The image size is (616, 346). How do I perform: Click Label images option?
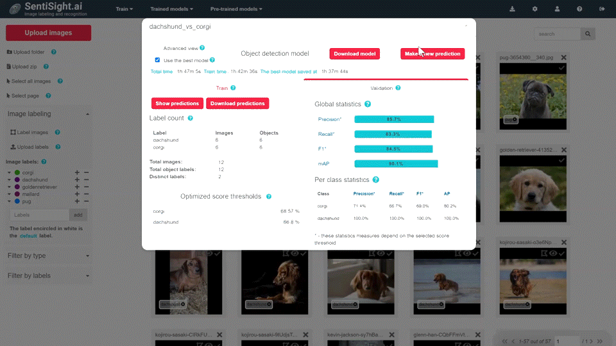pos(29,132)
